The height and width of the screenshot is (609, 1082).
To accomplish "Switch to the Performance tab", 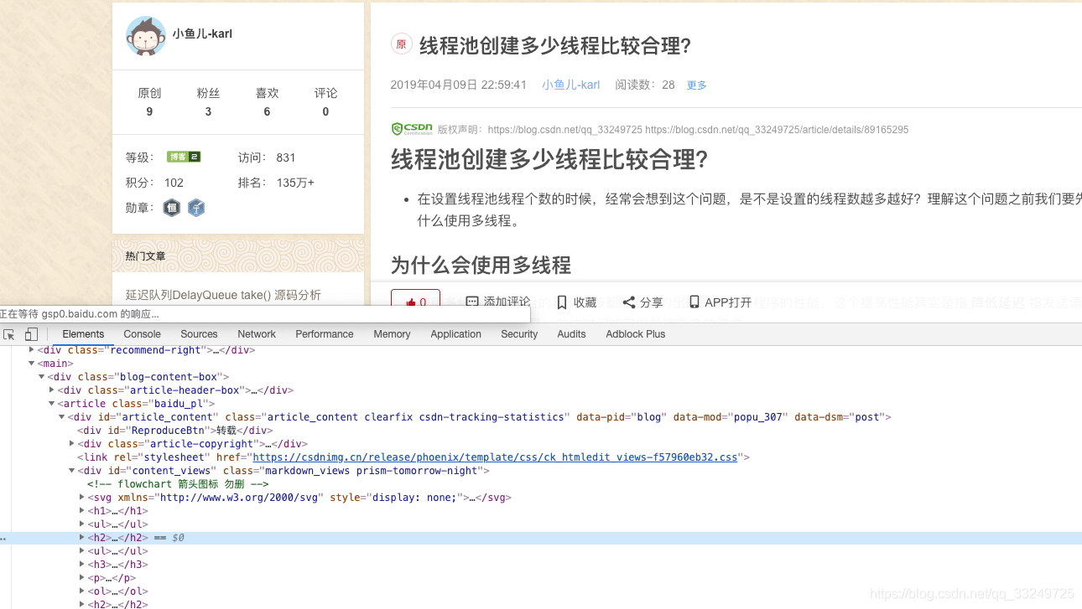I will [325, 333].
